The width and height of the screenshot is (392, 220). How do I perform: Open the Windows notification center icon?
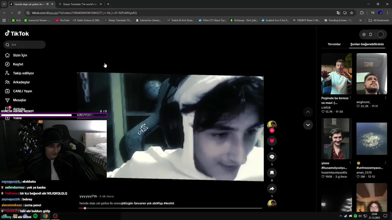(x=385, y=216)
